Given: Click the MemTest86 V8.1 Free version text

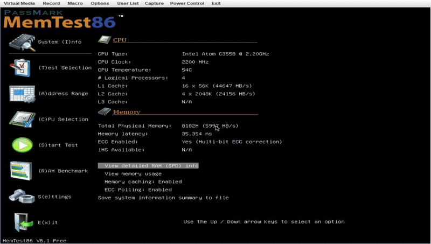Looking at the screenshot, I should tap(34, 240).
